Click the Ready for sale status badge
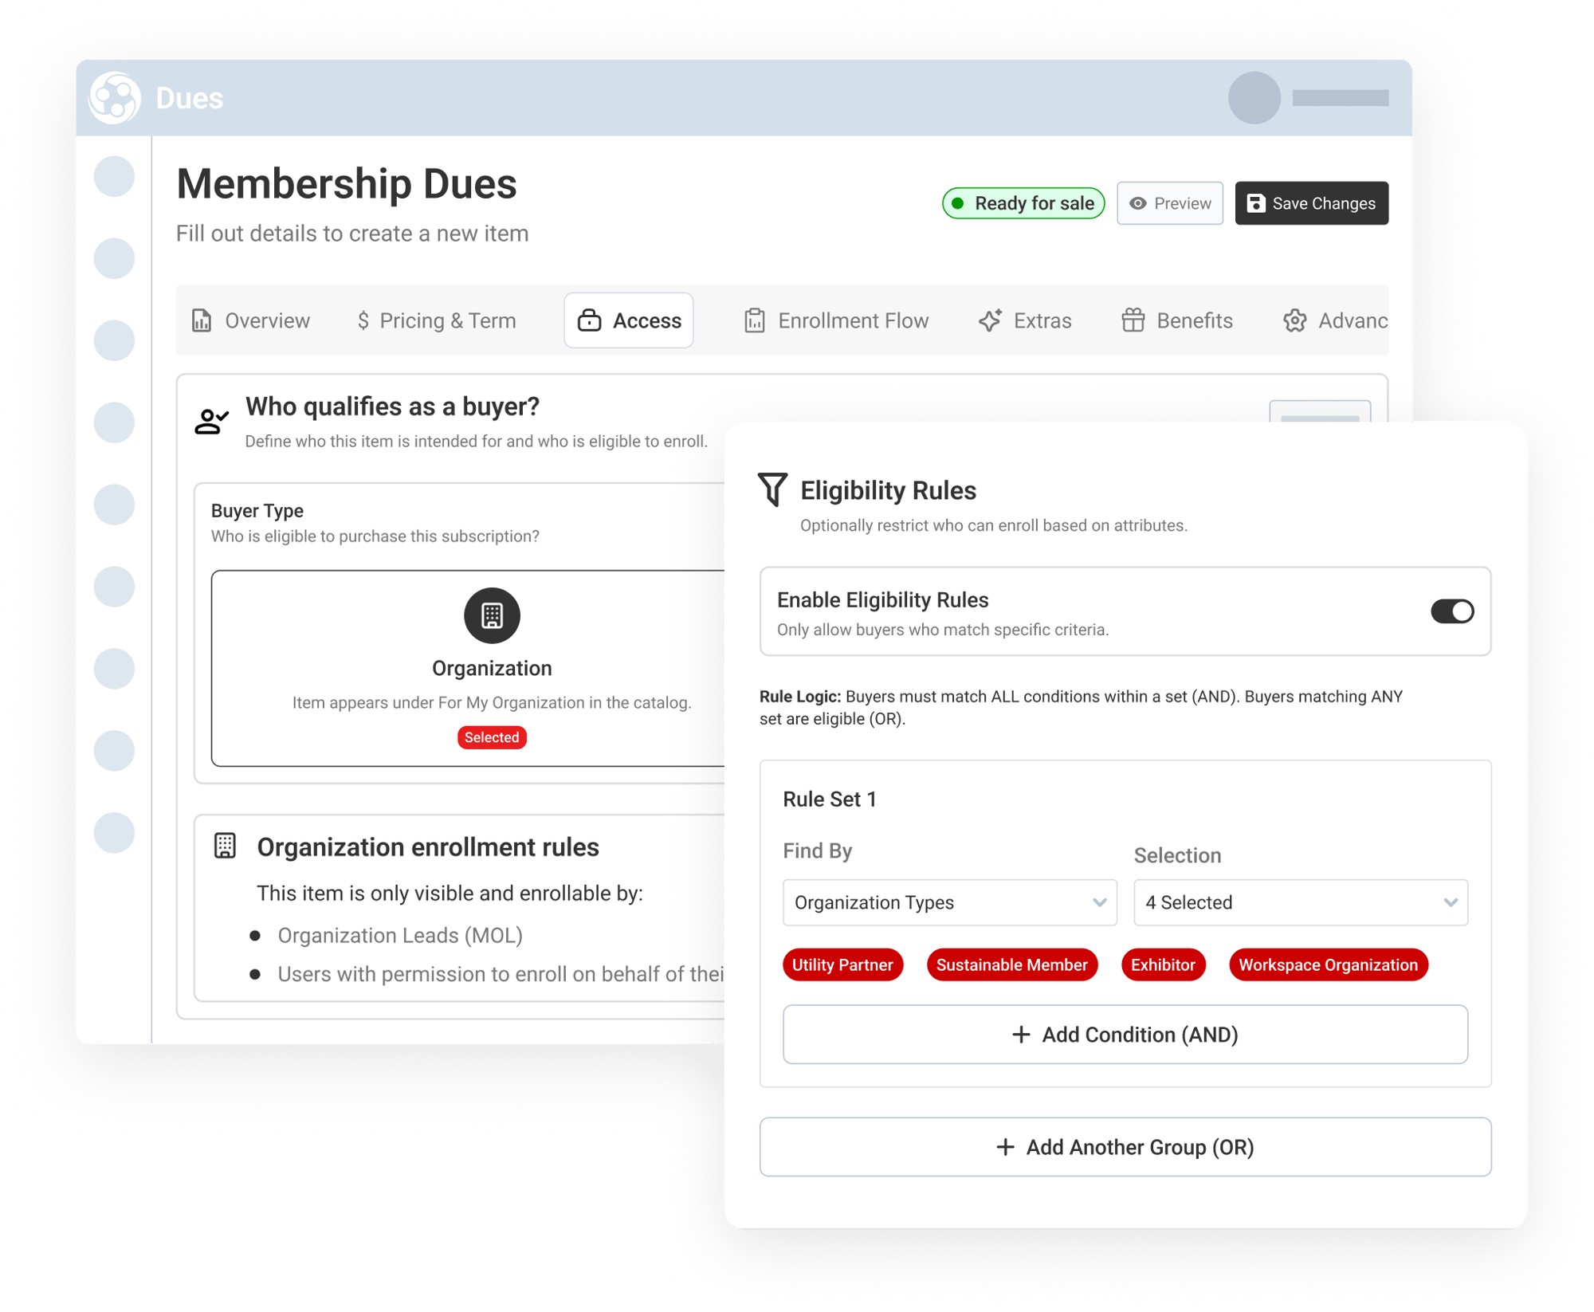The width and height of the screenshot is (1594, 1312). pos(1023,203)
